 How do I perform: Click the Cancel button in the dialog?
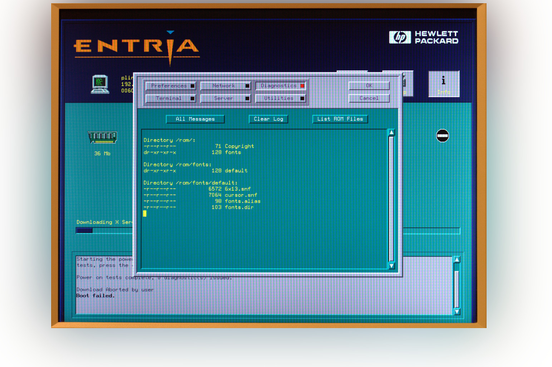click(x=369, y=98)
